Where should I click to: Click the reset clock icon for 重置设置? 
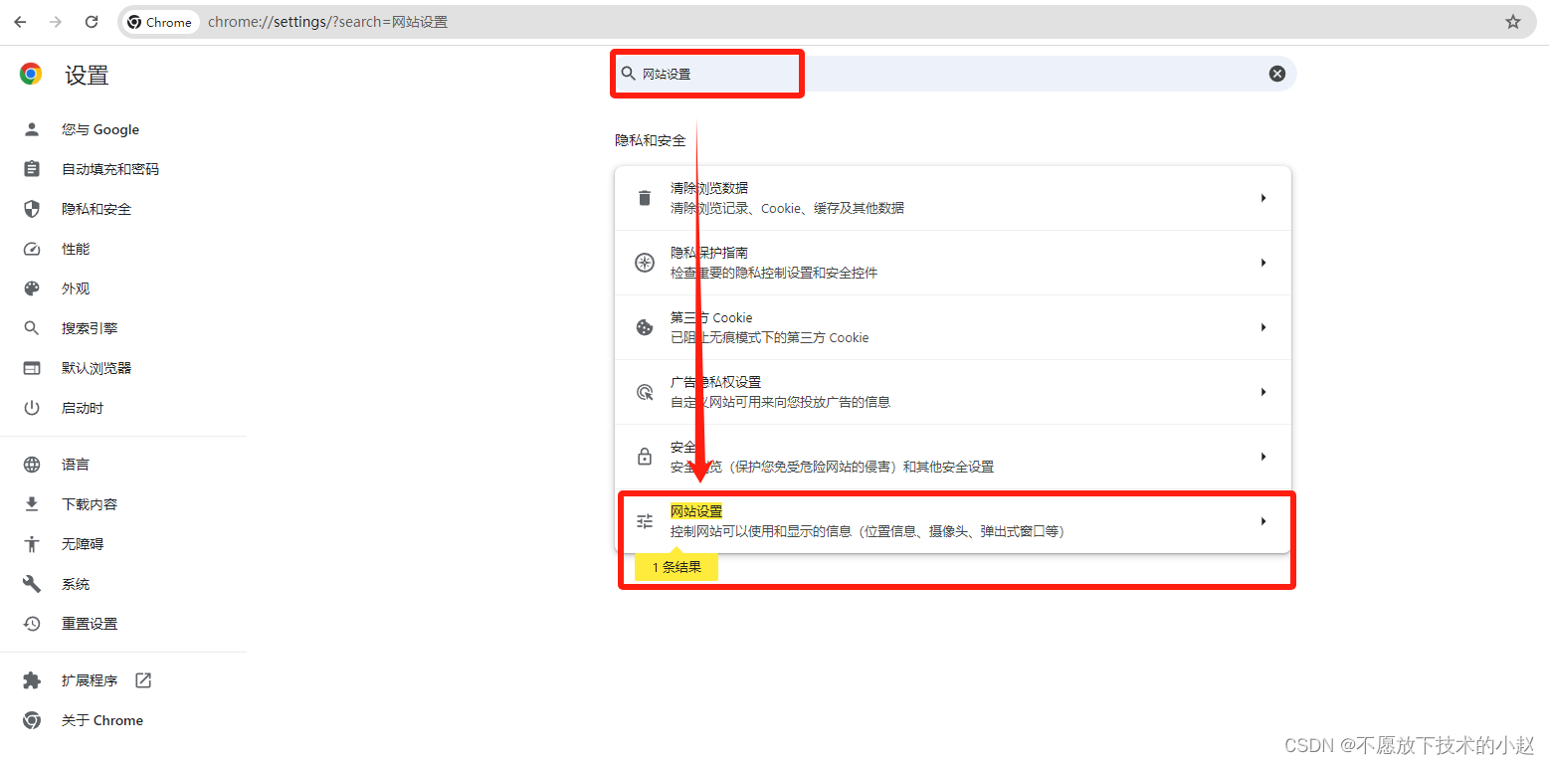tap(32, 624)
